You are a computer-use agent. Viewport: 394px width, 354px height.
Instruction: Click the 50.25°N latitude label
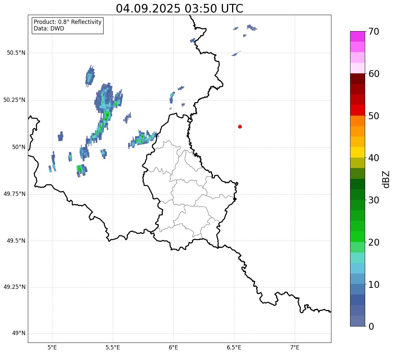pyautogui.click(x=14, y=100)
